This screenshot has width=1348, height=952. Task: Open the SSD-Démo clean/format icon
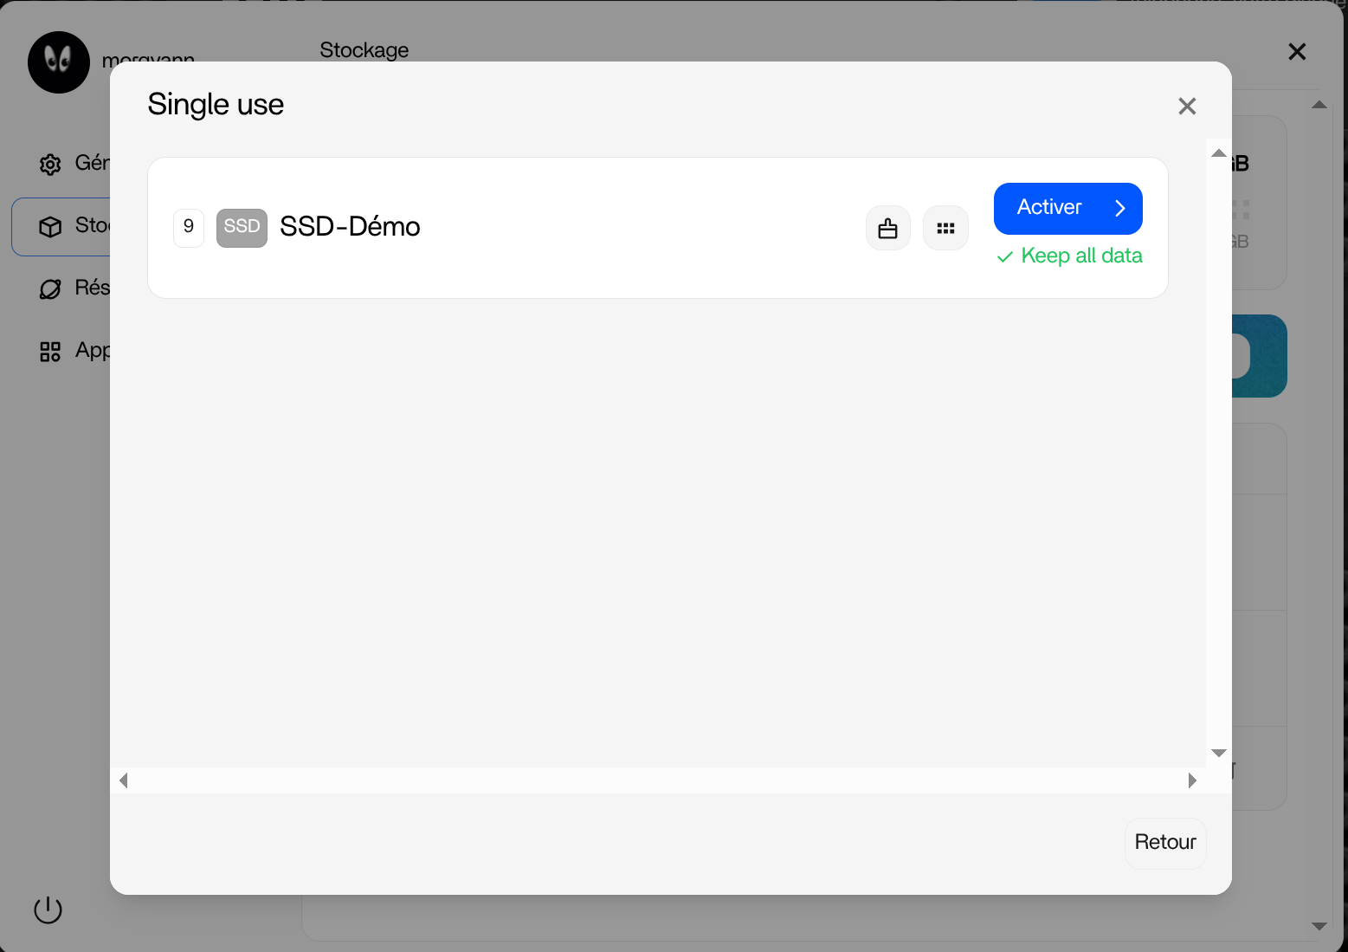pos(888,229)
